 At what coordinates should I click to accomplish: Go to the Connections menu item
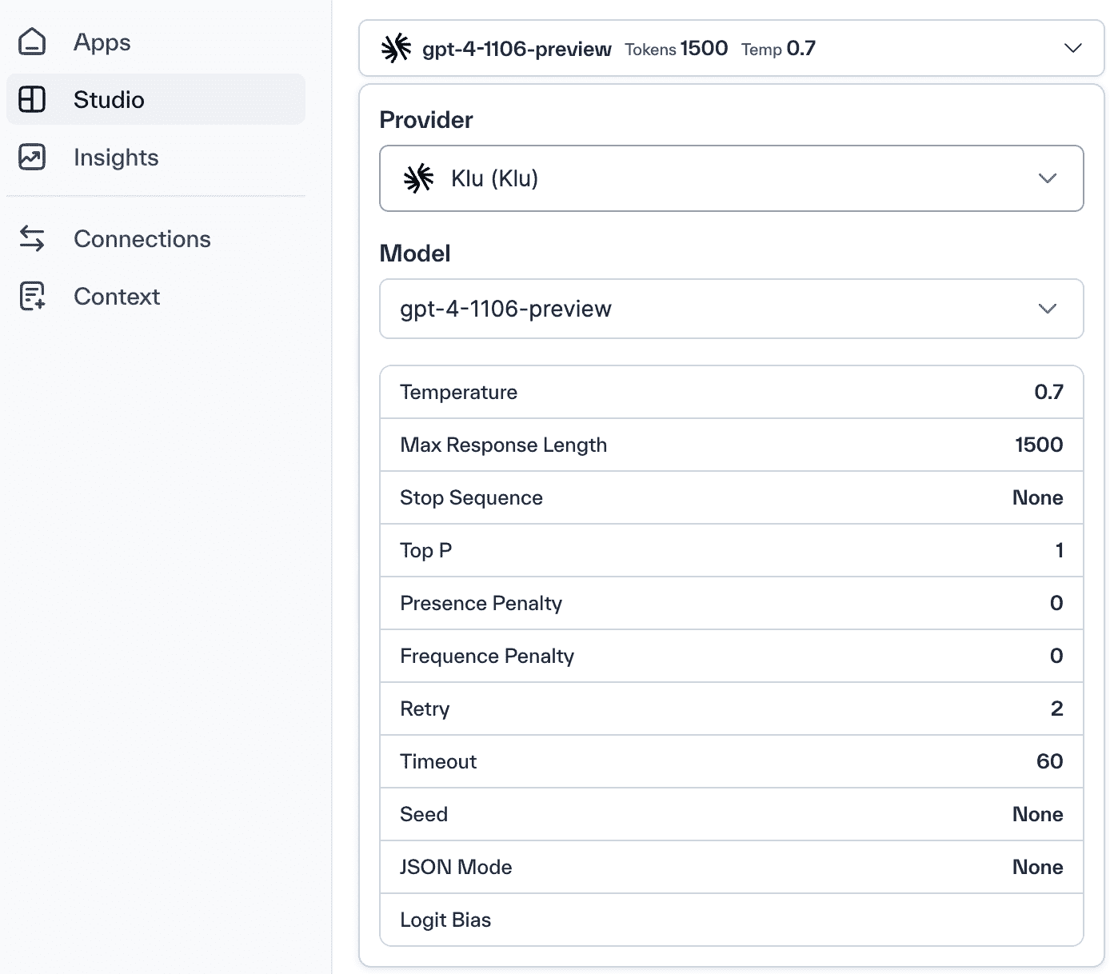[142, 238]
